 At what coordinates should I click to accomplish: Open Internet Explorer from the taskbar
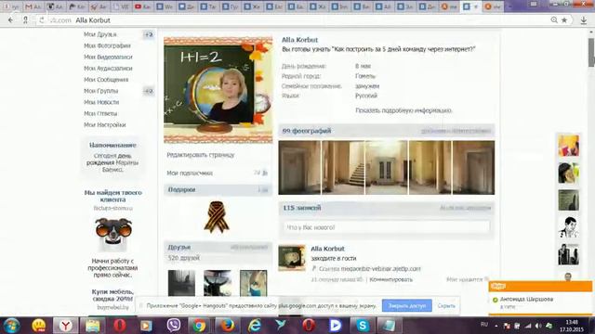(255, 326)
